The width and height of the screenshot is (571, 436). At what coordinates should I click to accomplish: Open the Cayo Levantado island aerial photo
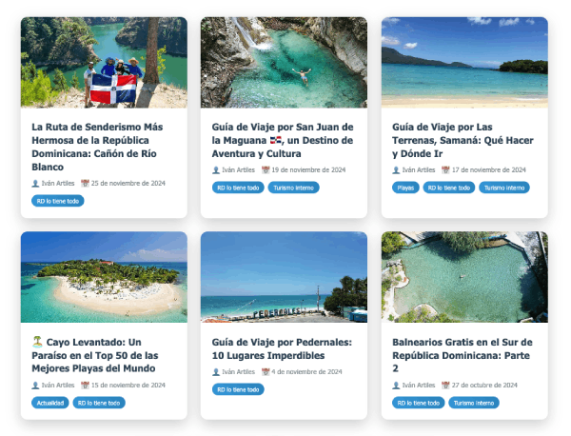pos(104,277)
